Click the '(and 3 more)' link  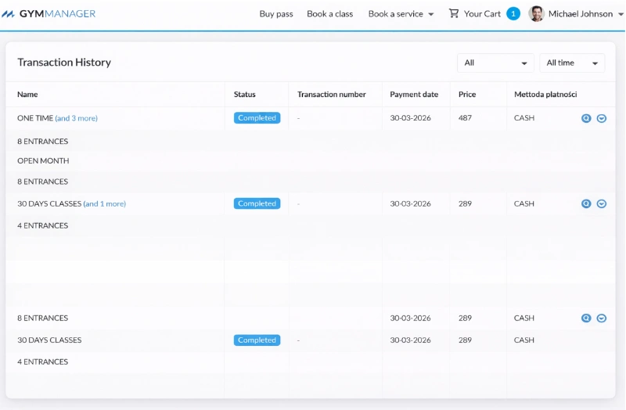click(76, 118)
